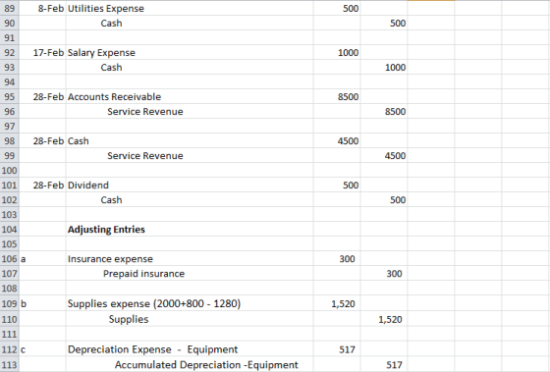Click 'Depreciation Expense - Equipment' cell

(190, 349)
